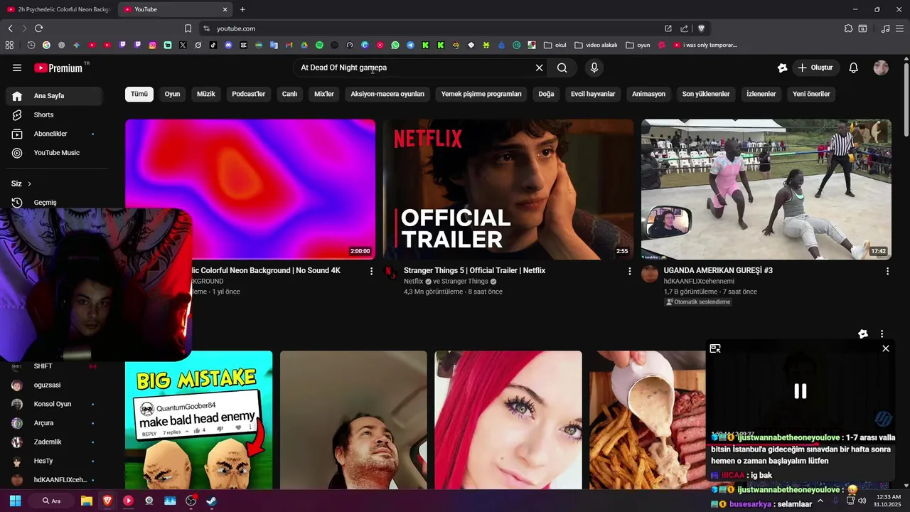Open Steam from the taskbar
910x512 pixels.
click(x=212, y=501)
